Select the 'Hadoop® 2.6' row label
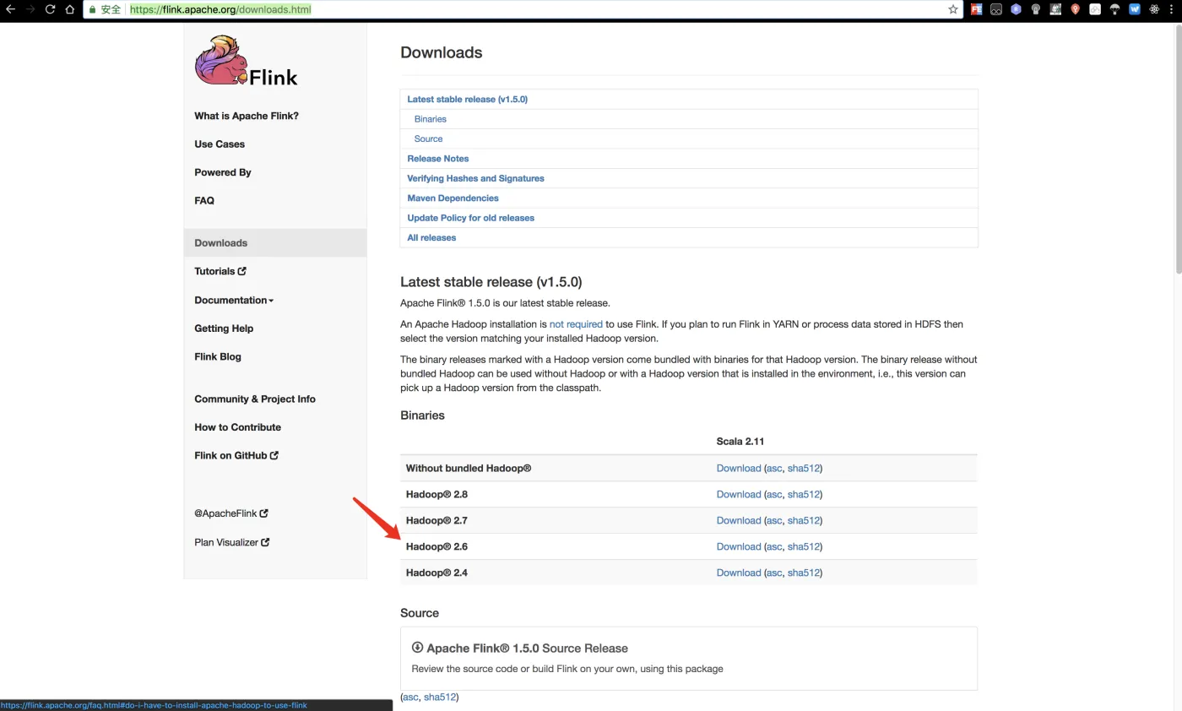This screenshot has width=1182, height=711. [436, 546]
